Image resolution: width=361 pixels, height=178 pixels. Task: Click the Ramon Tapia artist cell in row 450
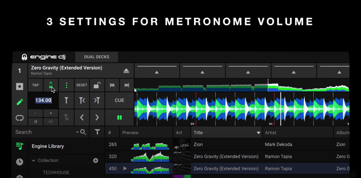click(279, 169)
